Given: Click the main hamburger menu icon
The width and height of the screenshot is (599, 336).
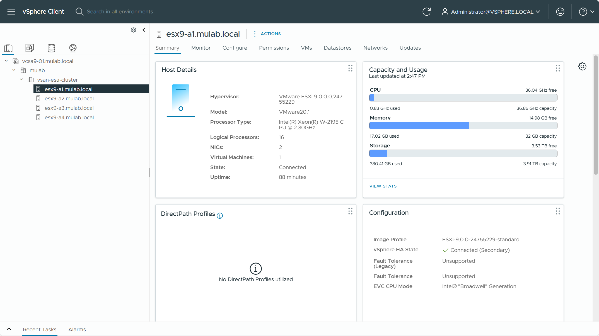Looking at the screenshot, I should [x=11, y=12].
